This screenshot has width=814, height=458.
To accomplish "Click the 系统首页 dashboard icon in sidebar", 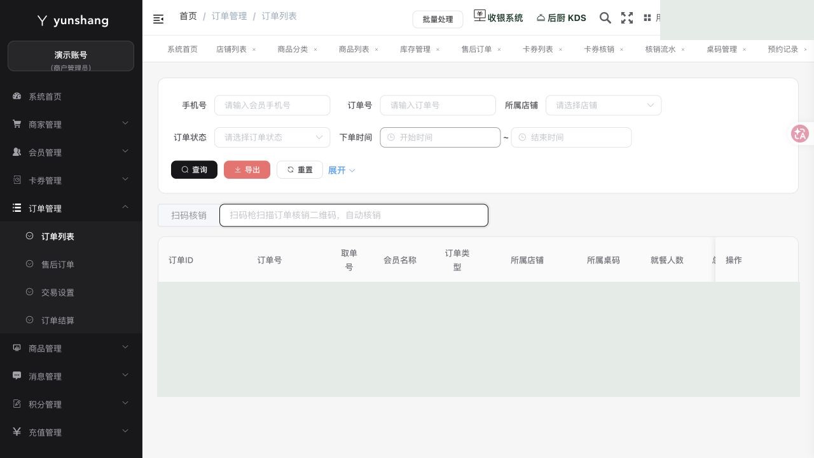I will click(x=17, y=96).
